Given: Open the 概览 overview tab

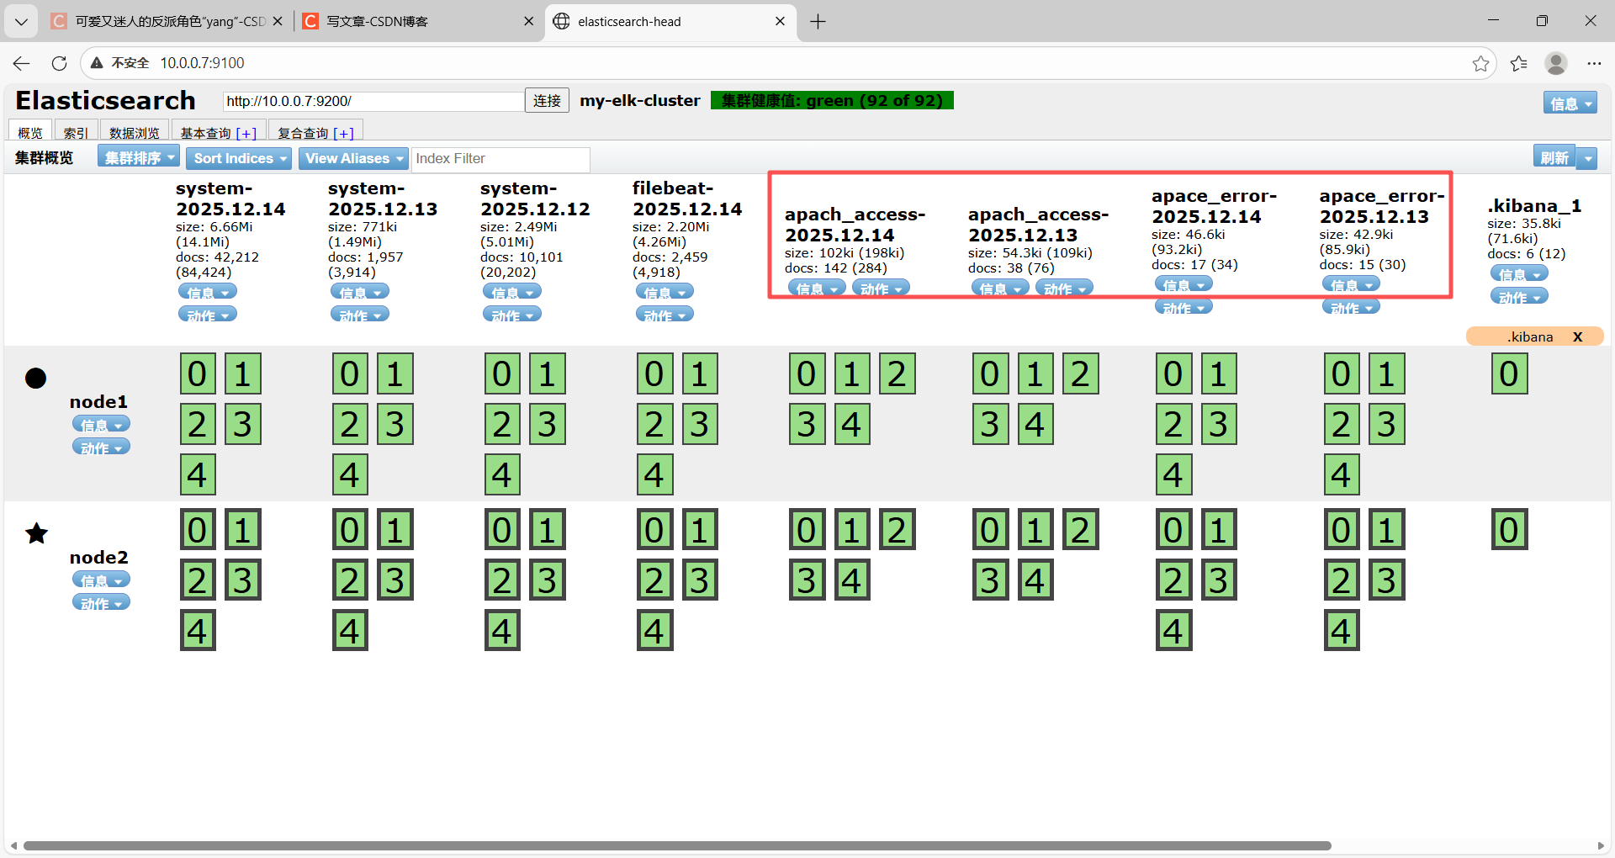Looking at the screenshot, I should point(30,132).
